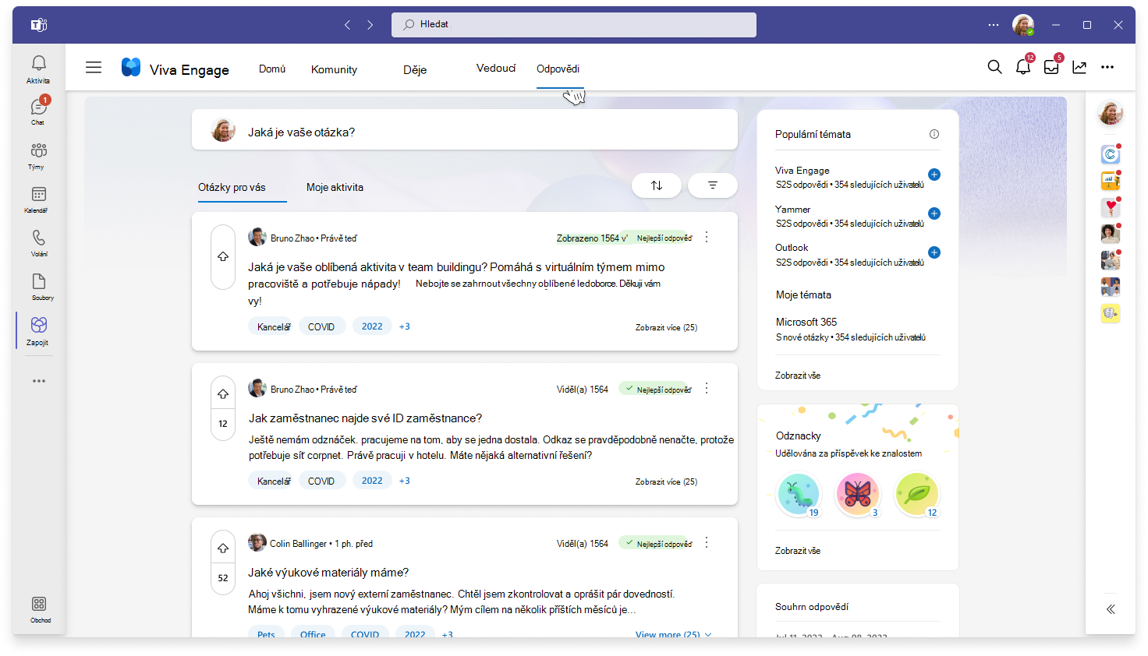Open Chat in the Teams sidebar
Screen dimensions: 1148x656
click(x=38, y=111)
